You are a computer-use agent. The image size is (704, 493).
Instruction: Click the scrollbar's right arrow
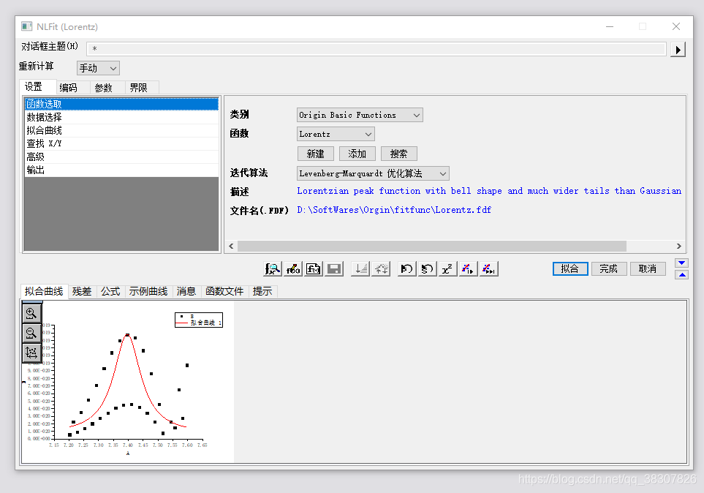(x=679, y=246)
